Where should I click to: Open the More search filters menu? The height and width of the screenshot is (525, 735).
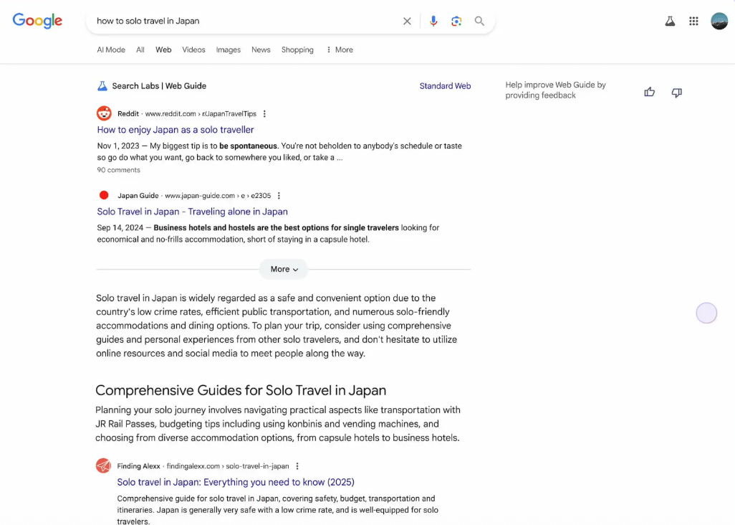[340, 49]
